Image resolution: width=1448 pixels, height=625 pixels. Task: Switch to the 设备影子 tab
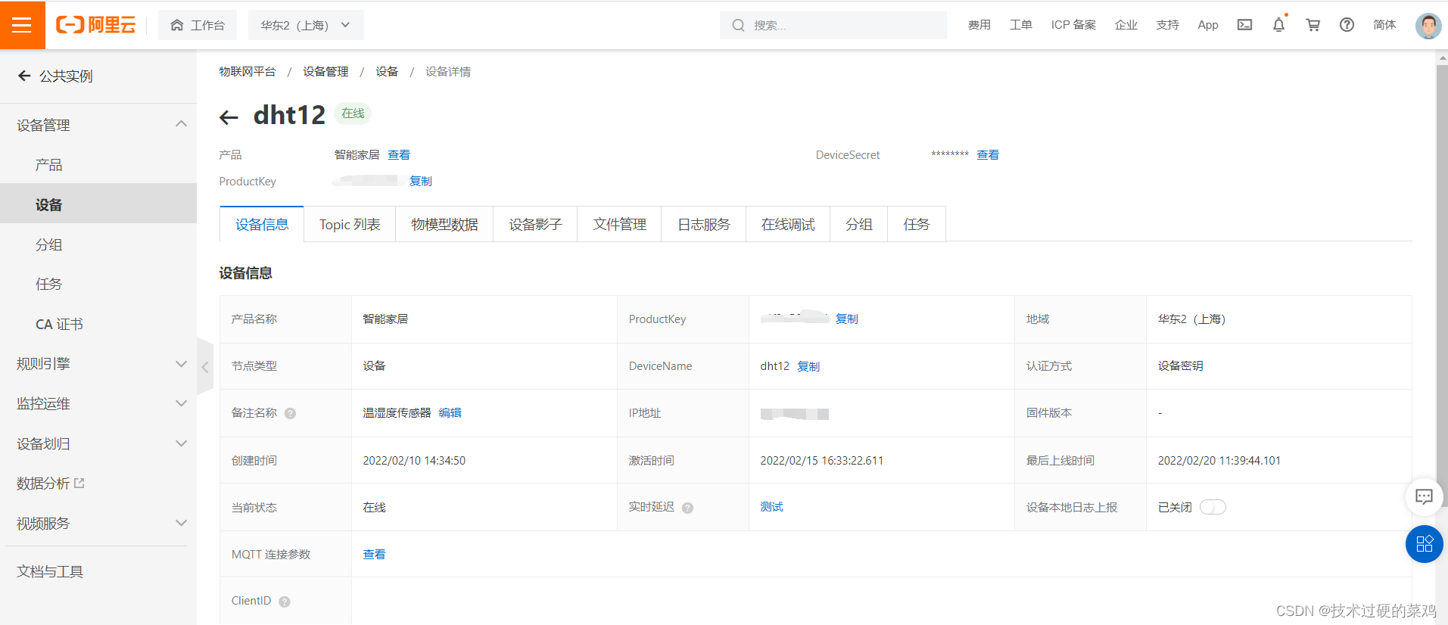coord(535,224)
